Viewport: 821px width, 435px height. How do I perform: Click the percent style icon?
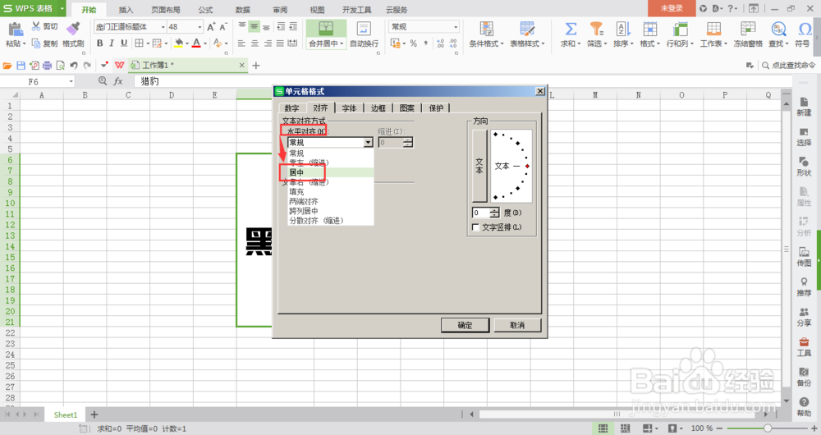414,43
